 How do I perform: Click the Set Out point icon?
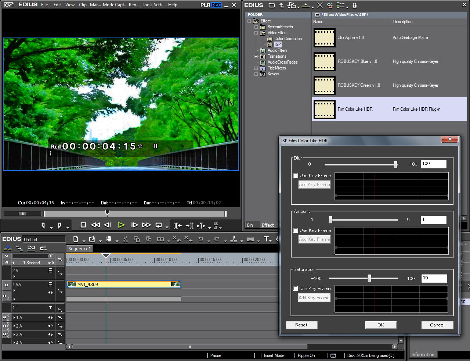coord(59,225)
